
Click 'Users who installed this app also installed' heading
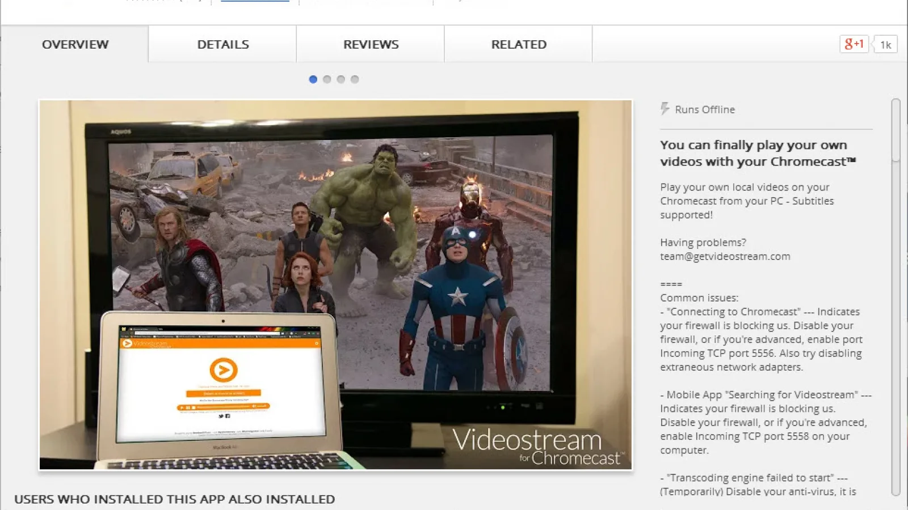pos(175,499)
